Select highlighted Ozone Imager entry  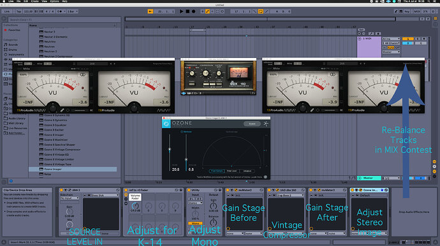click(x=73, y=169)
